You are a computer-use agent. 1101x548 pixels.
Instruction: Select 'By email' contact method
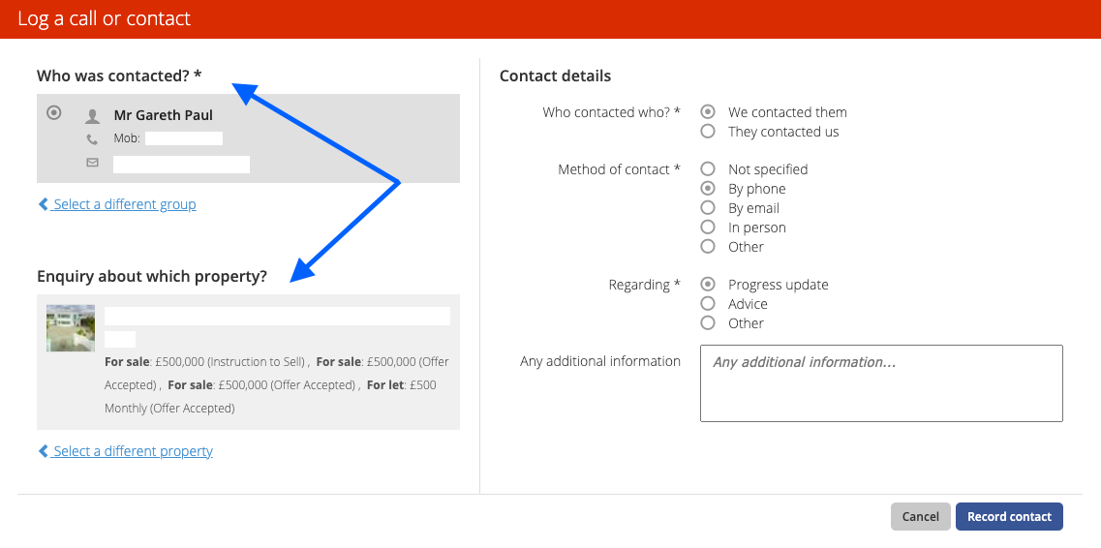click(x=708, y=208)
